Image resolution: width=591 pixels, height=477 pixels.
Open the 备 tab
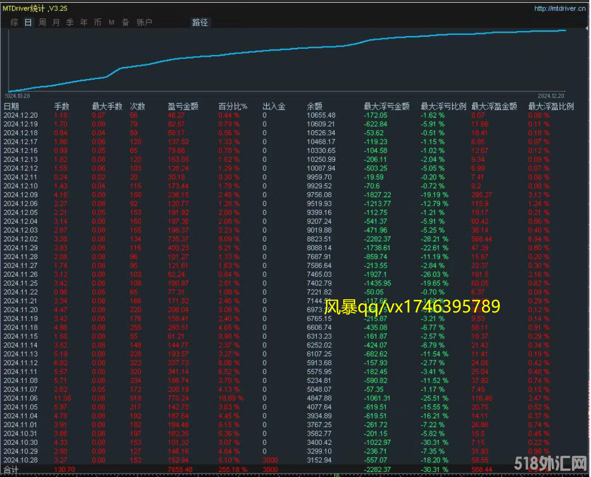click(x=126, y=22)
